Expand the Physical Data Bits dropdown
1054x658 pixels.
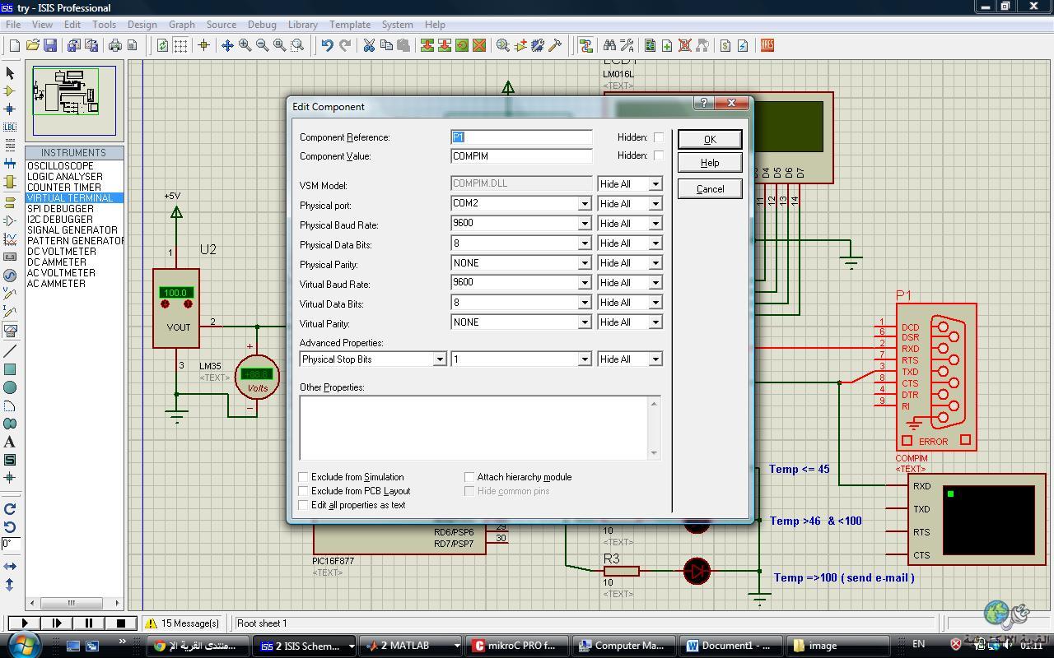[584, 243]
